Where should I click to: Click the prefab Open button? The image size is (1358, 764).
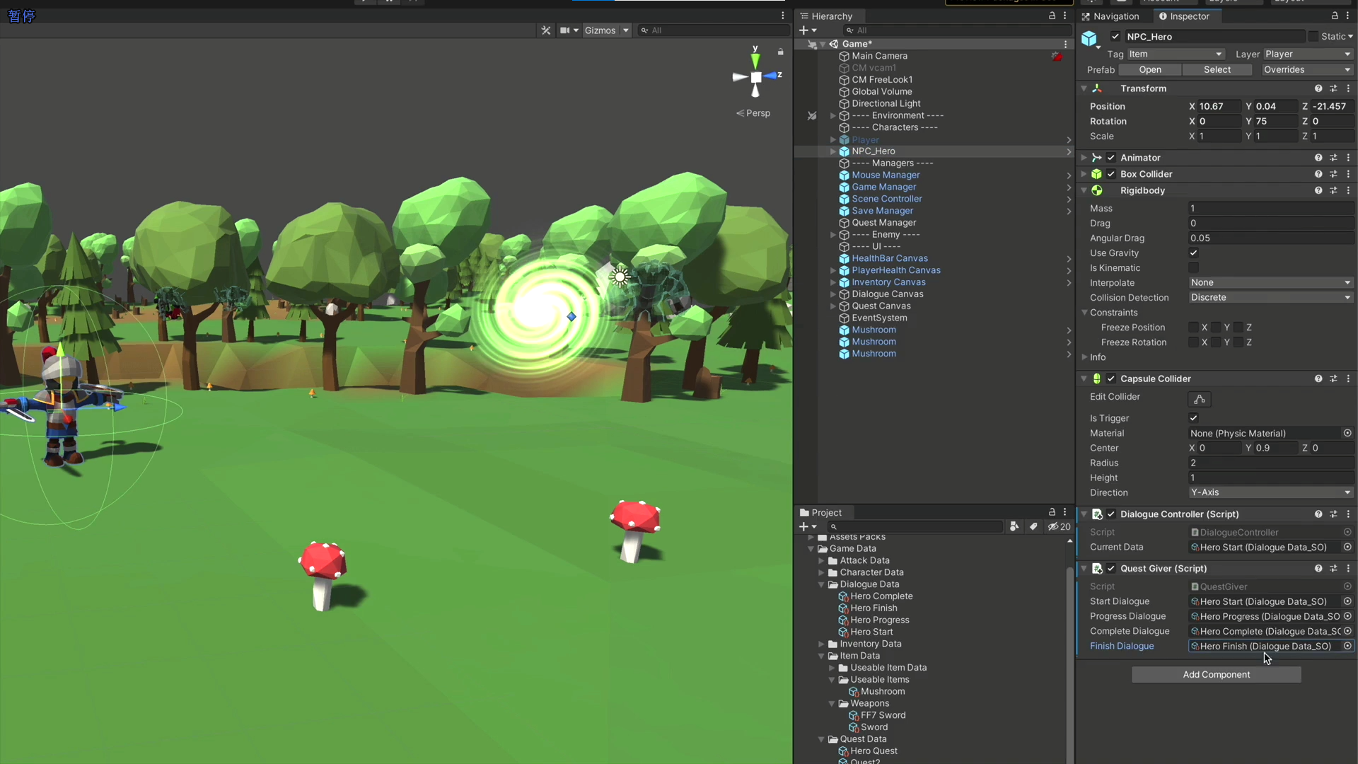(1149, 69)
